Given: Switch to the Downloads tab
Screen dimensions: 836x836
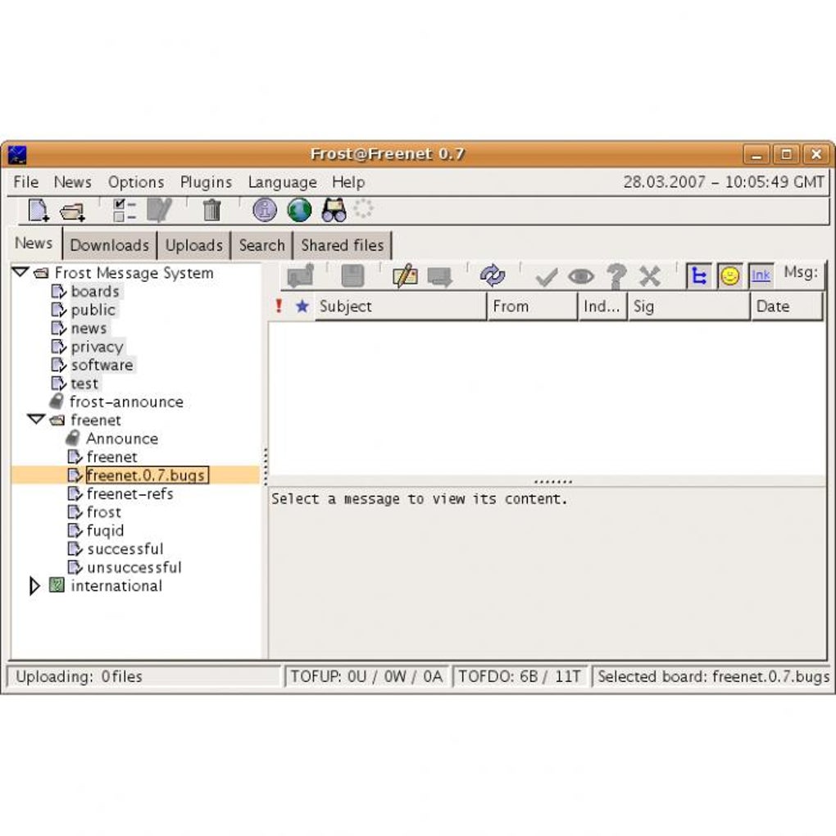Looking at the screenshot, I should pos(109,245).
